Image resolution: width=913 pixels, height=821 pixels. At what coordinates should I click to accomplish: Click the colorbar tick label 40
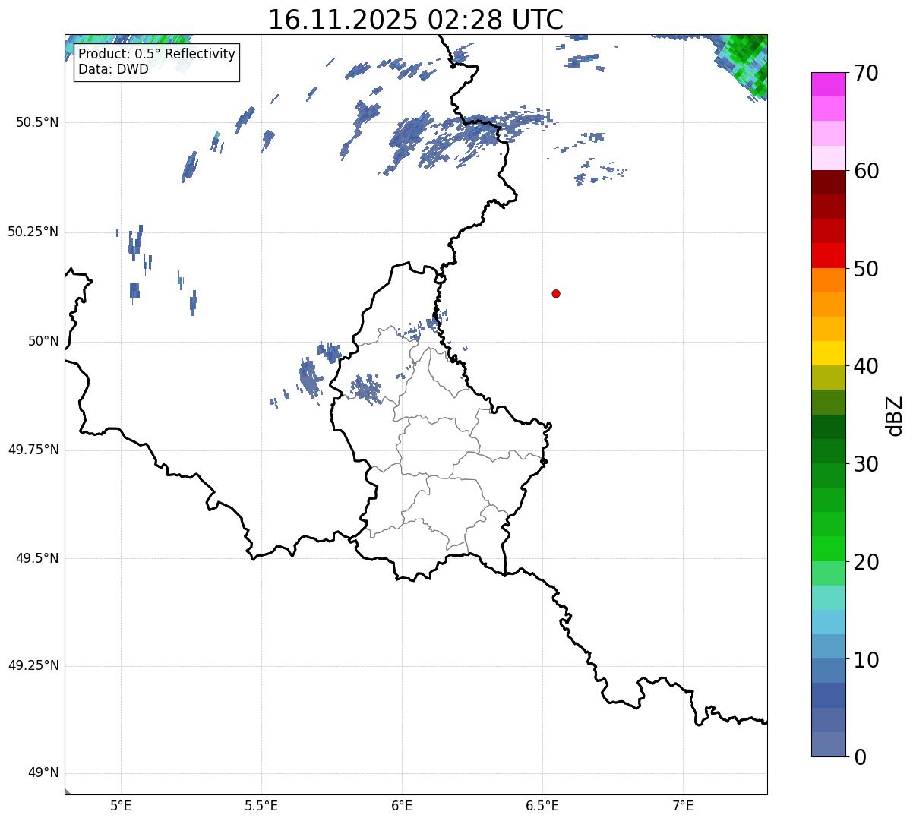[866, 366]
